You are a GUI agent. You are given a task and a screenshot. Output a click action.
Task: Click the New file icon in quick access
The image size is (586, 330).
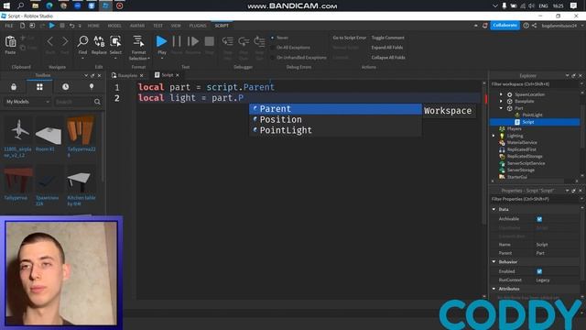pyautogui.click(x=22, y=26)
